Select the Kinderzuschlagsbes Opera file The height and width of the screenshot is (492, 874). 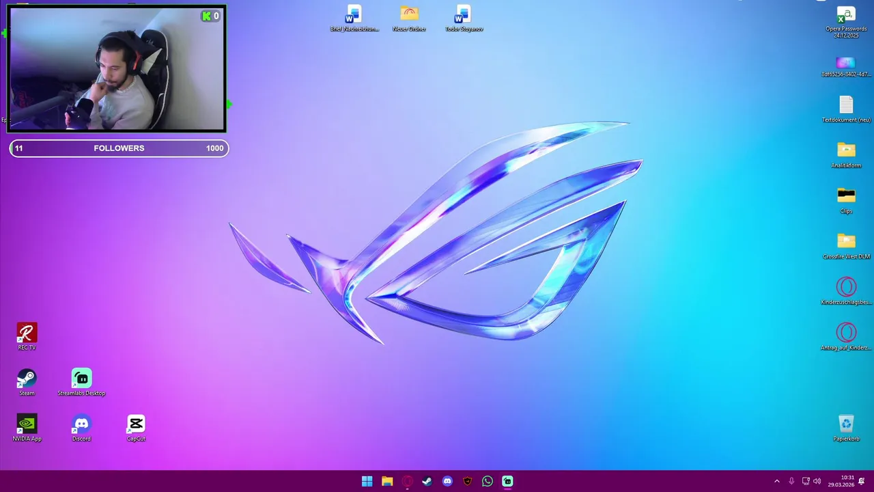coord(846,292)
